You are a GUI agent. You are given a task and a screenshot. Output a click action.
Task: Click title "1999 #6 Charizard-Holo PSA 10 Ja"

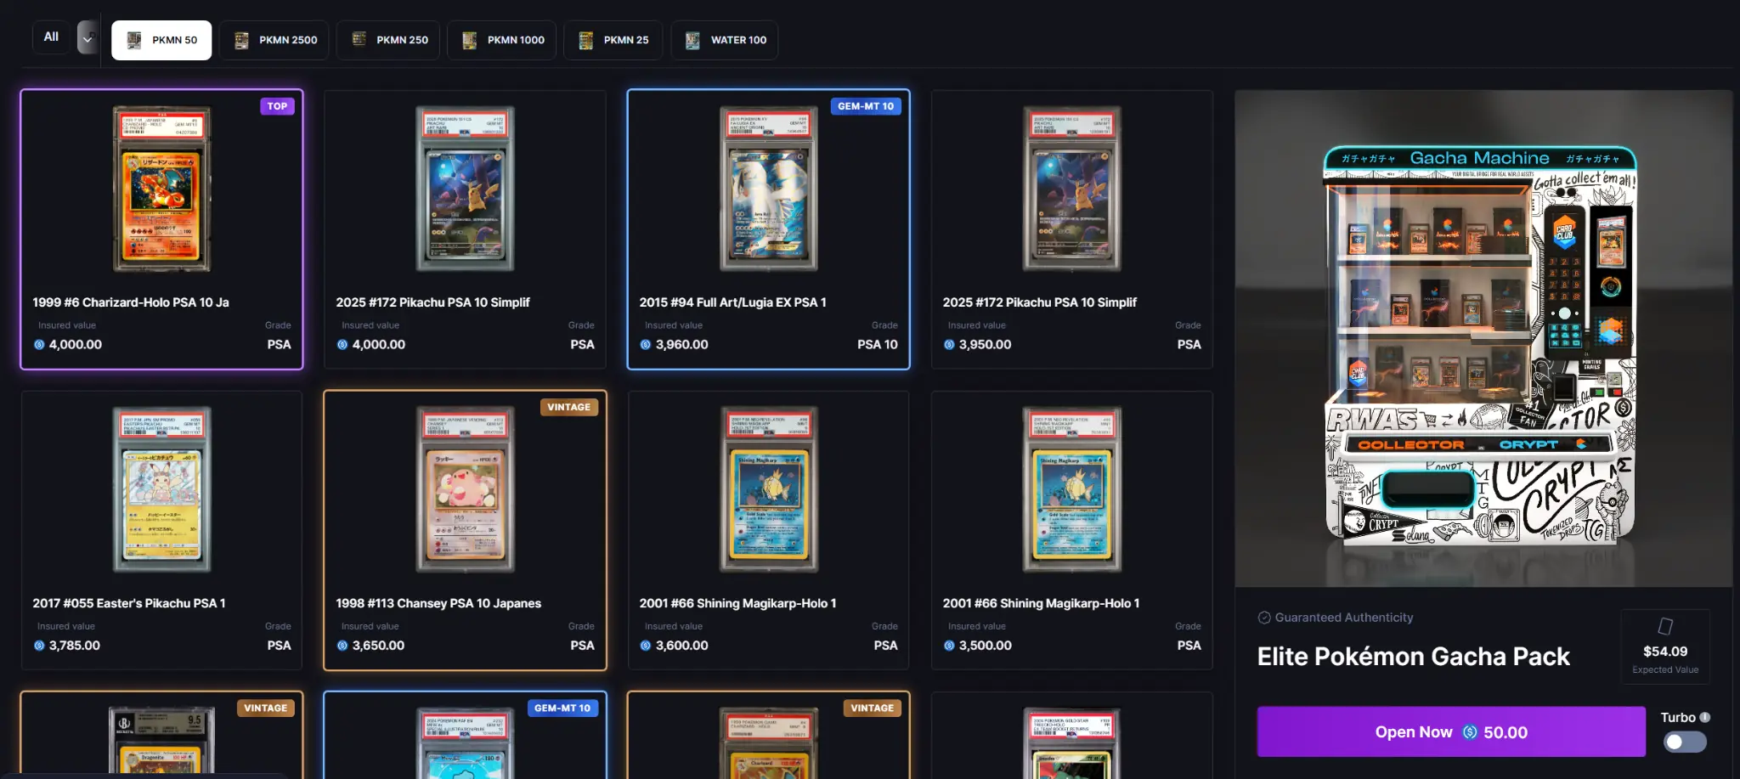point(131,302)
